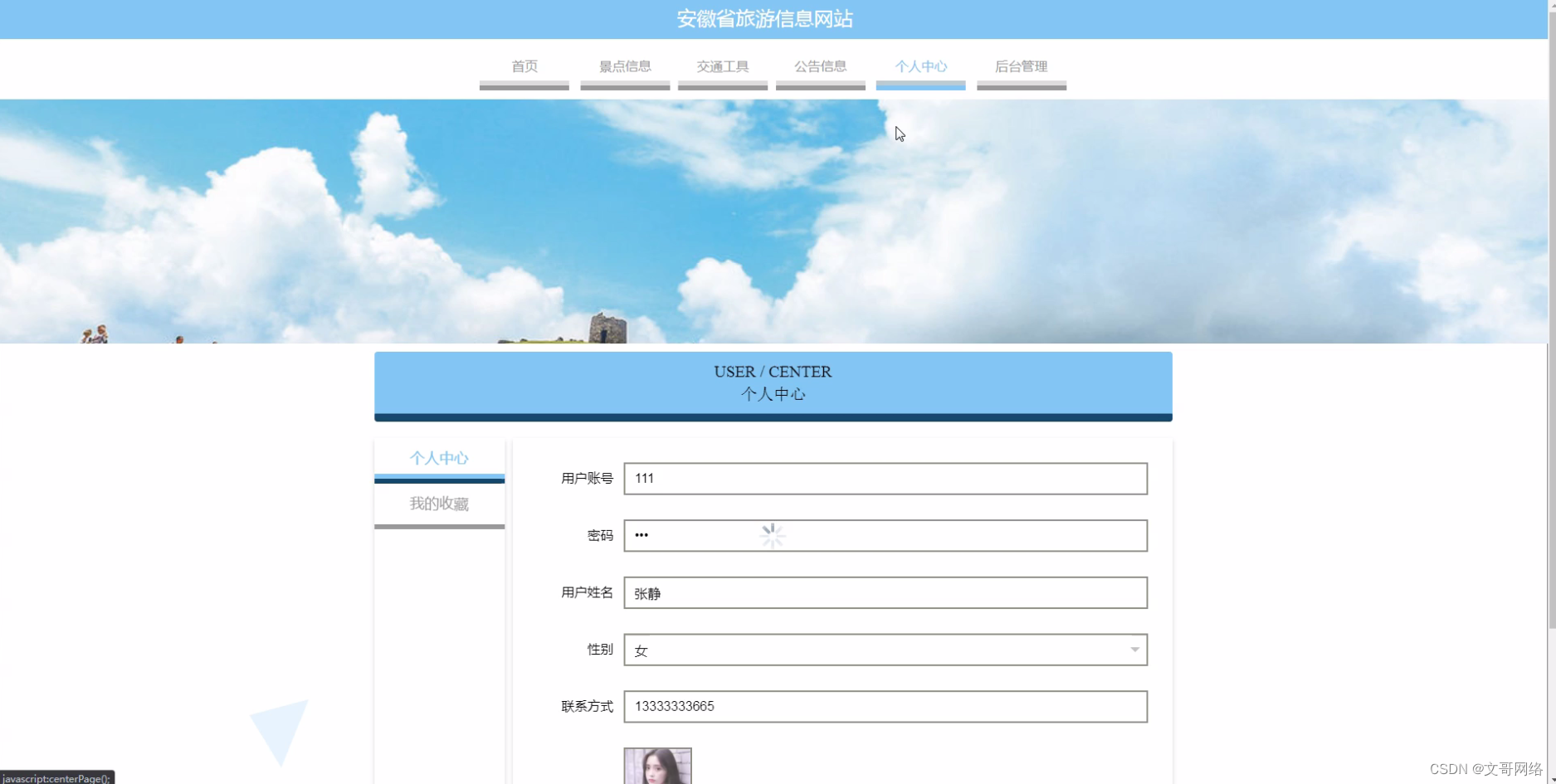The image size is (1556, 784).
Task: Click the user avatar photo thumbnail
Action: pyautogui.click(x=657, y=766)
